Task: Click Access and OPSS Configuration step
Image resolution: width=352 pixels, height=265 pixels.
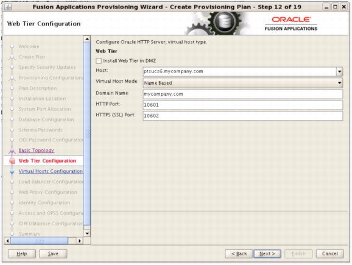Action: 51,213
